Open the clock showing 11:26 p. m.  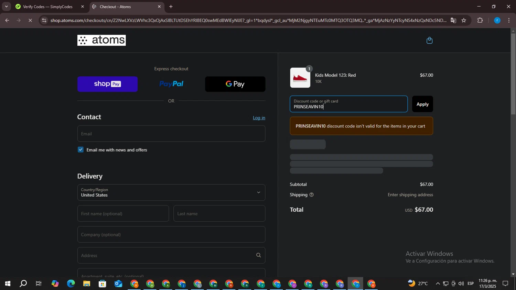(488, 284)
